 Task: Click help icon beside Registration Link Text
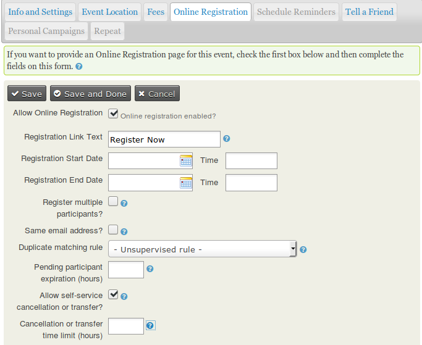coord(227,139)
